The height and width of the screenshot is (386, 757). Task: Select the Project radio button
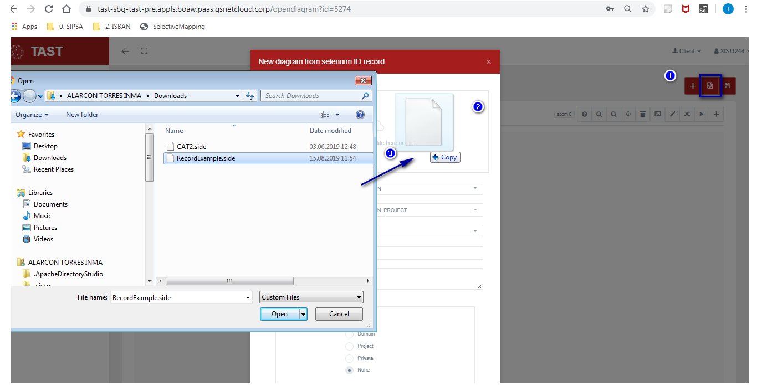349,346
